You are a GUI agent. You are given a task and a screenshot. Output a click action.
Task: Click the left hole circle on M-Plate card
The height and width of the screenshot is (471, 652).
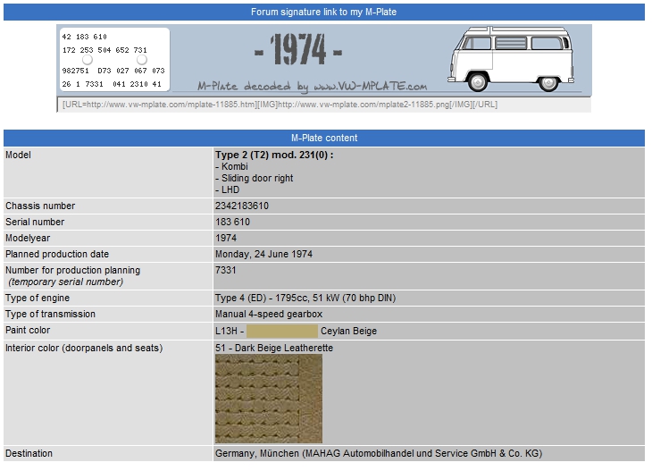[88, 60]
